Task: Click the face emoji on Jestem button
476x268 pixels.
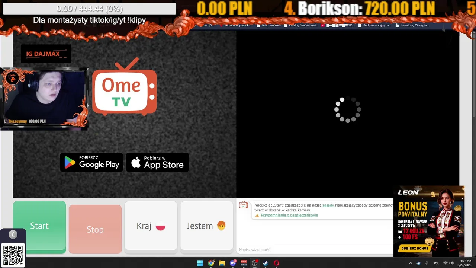Action: (x=221, y=226)
